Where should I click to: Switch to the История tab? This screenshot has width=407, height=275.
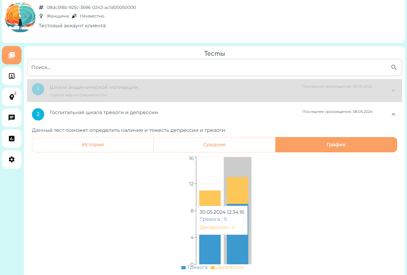pyautogui.click(x=93, y=145)
